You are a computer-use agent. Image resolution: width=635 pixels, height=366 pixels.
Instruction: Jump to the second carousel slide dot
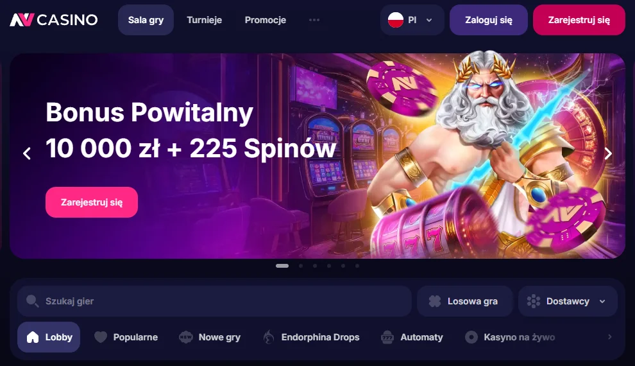300,266
